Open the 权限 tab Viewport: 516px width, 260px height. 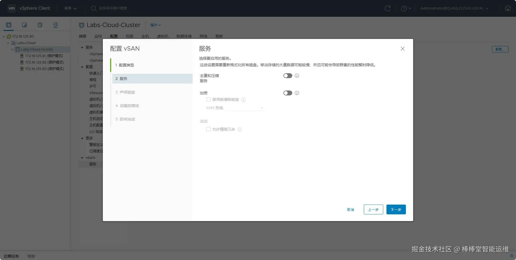tap(130, 36)
